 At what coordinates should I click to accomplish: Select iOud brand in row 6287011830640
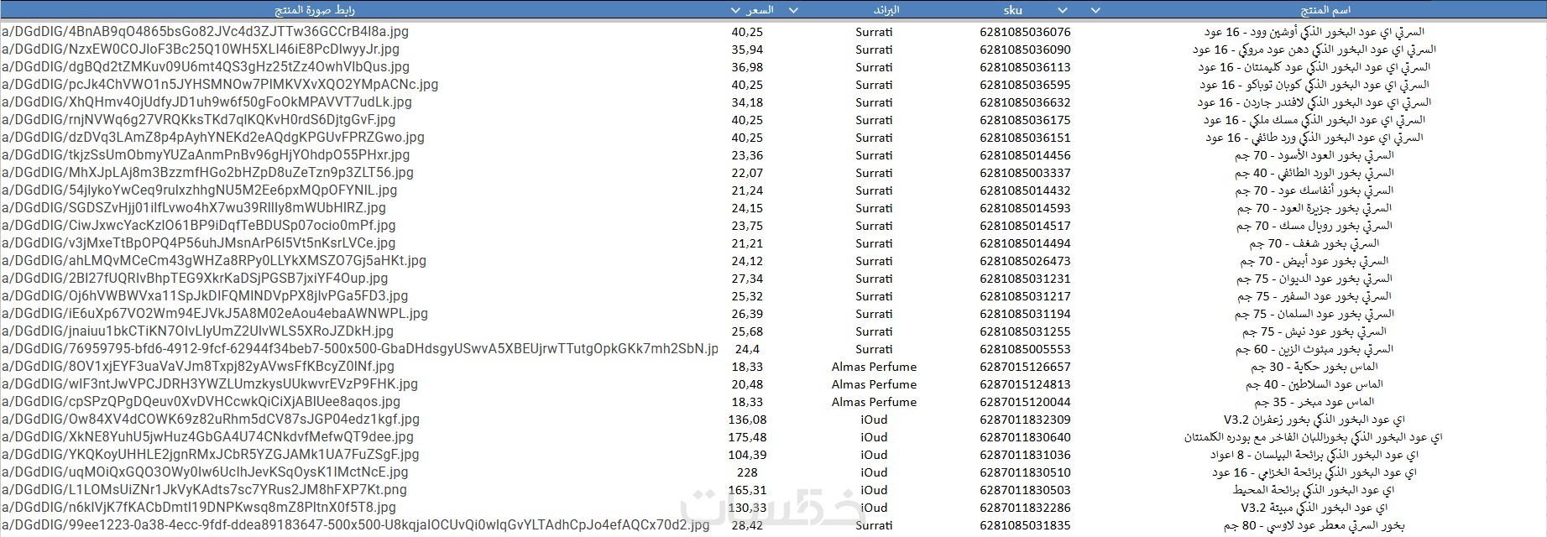click(874, 437)
